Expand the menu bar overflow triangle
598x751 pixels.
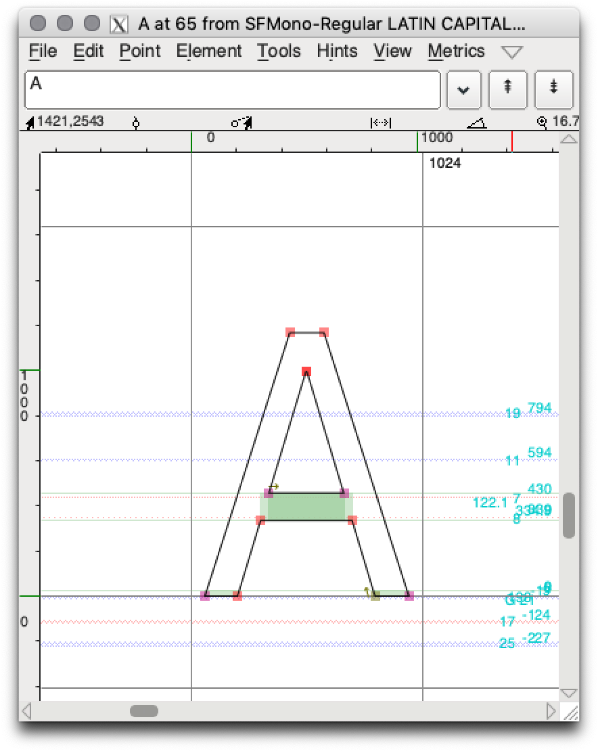point(512,52)
